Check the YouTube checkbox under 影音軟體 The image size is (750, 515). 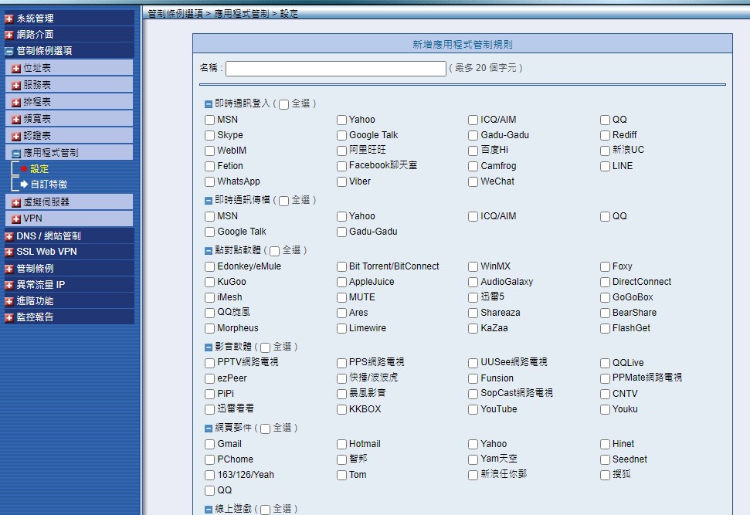(473, 409)
